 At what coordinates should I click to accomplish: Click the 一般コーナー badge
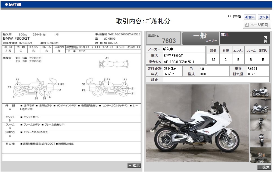[x=200, y=38]
